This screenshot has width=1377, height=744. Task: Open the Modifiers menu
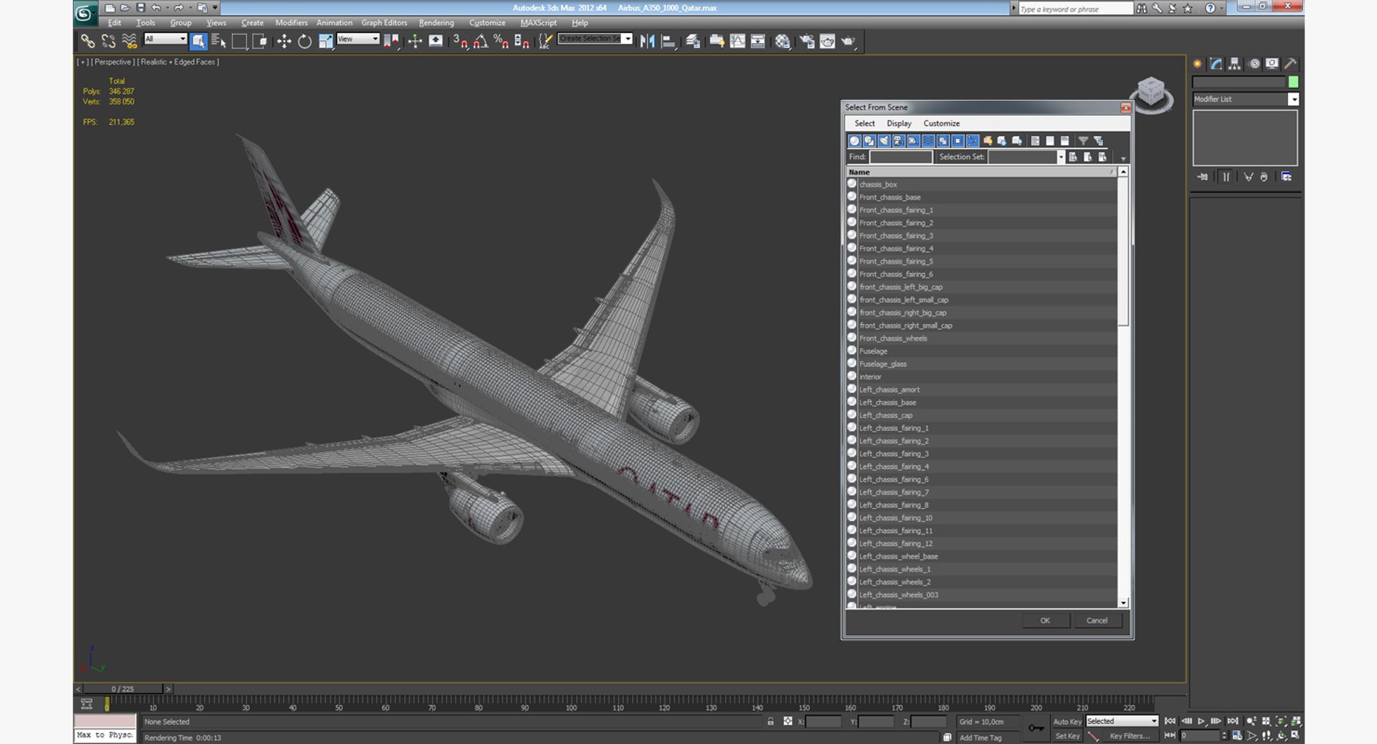coord(291,23)
